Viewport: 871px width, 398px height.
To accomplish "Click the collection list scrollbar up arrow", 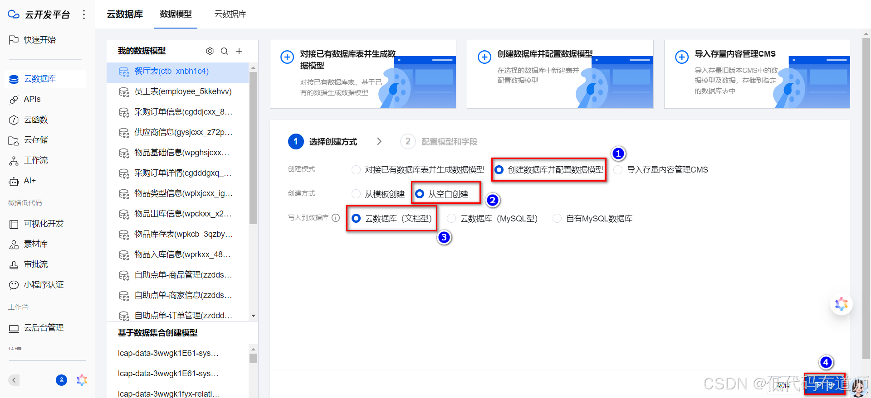I will click(254, 349).
